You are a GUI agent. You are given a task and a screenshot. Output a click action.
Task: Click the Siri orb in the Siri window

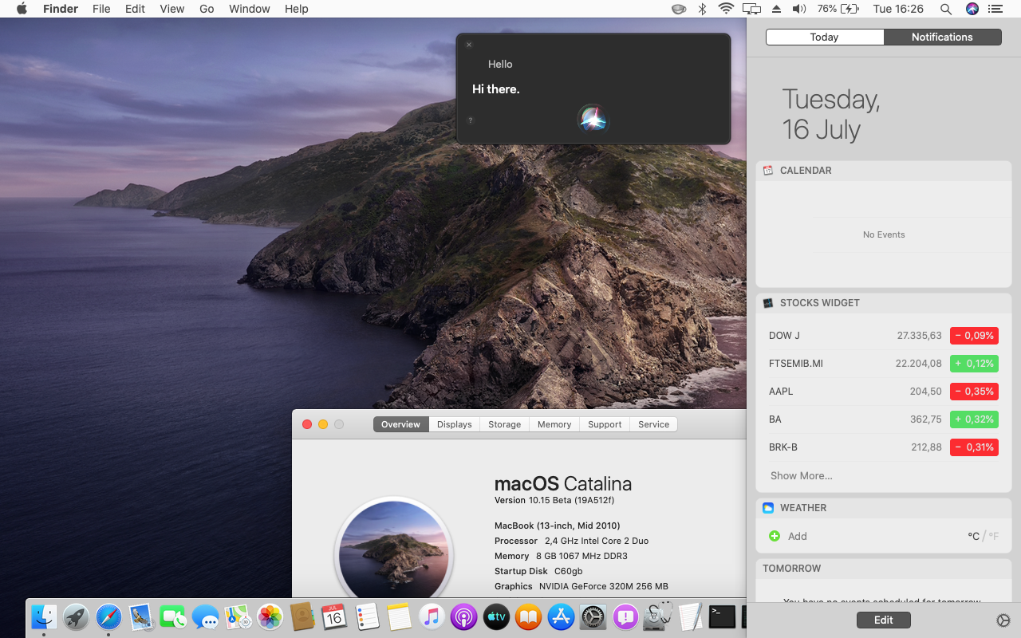(593, 119)
